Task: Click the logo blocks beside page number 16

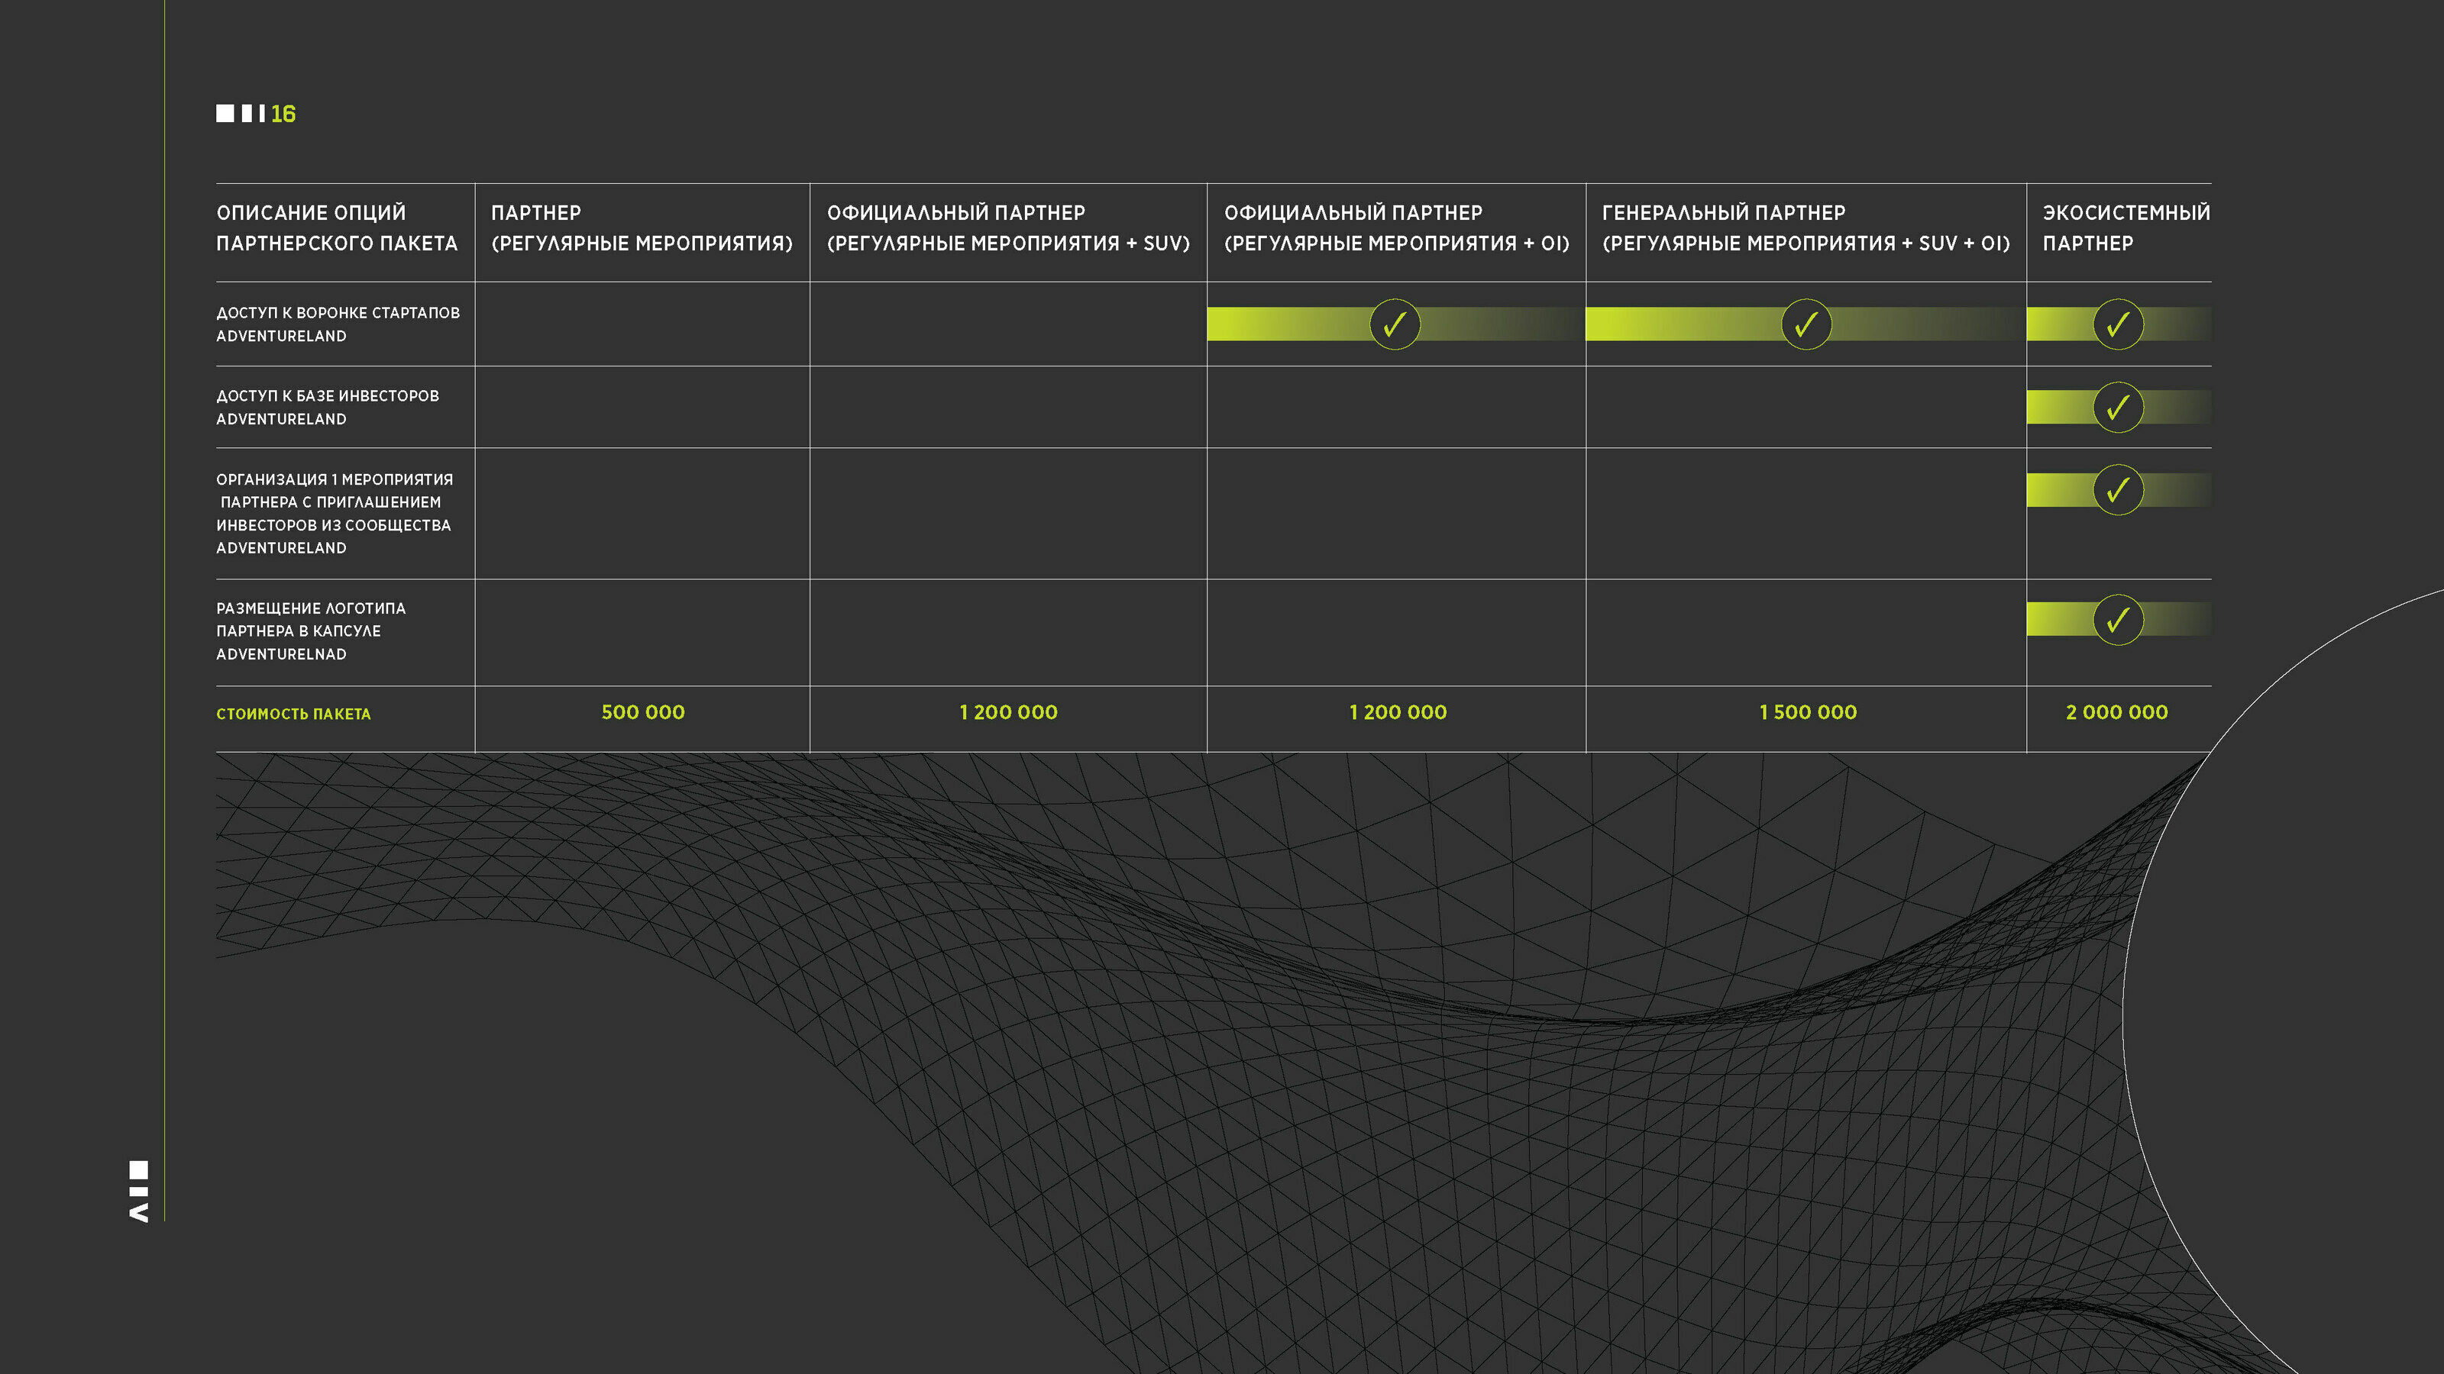Action: pos(240,114)
